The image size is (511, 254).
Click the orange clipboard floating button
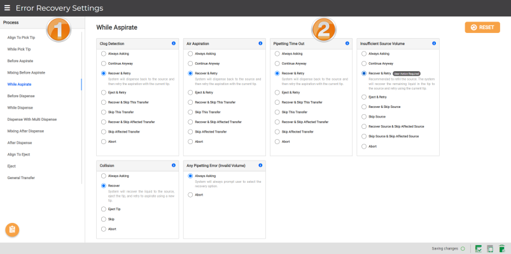coord(13,229)
